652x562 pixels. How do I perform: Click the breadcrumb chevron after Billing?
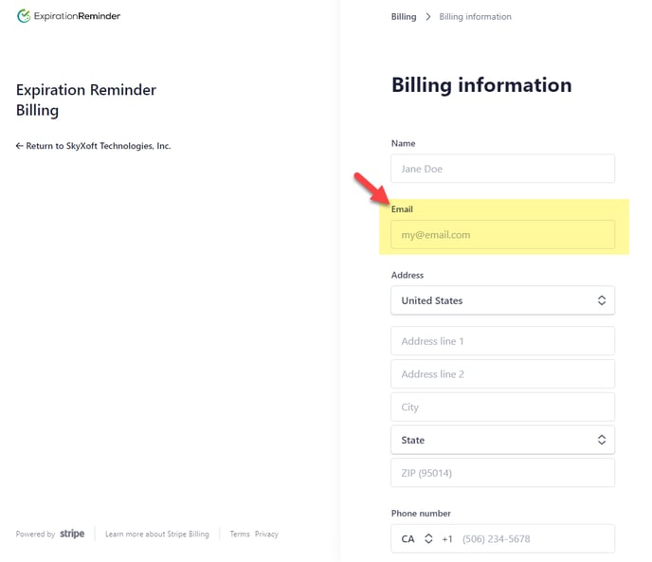pyautogui.click(x=428, y=17)
